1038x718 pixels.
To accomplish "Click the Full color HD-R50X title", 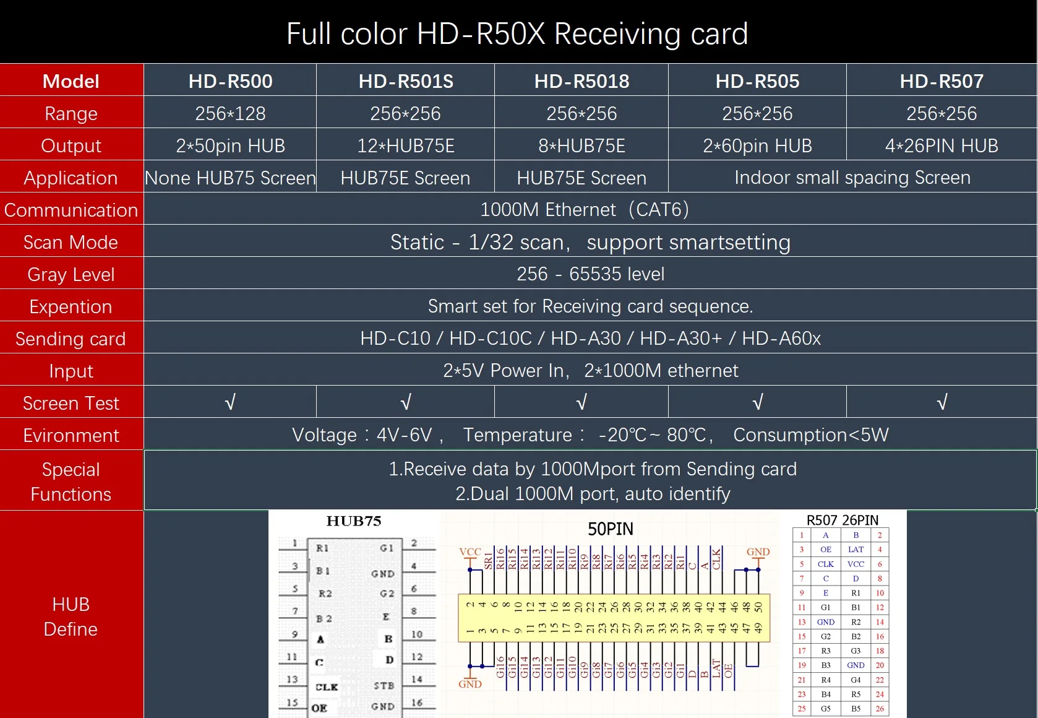I will pos(518,33).
